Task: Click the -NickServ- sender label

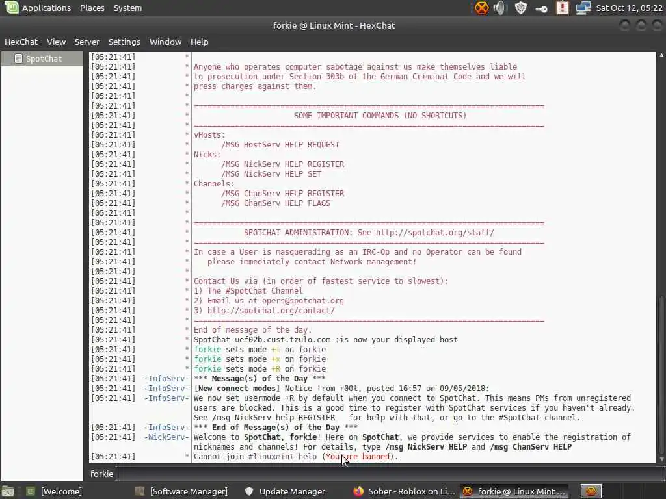Action: pos(166,437)
